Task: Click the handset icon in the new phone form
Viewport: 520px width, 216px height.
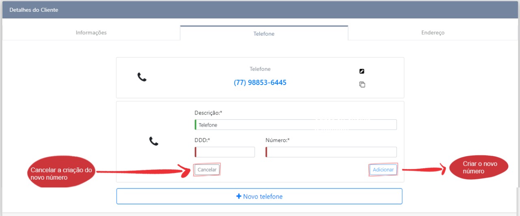Action: (154, 141)
